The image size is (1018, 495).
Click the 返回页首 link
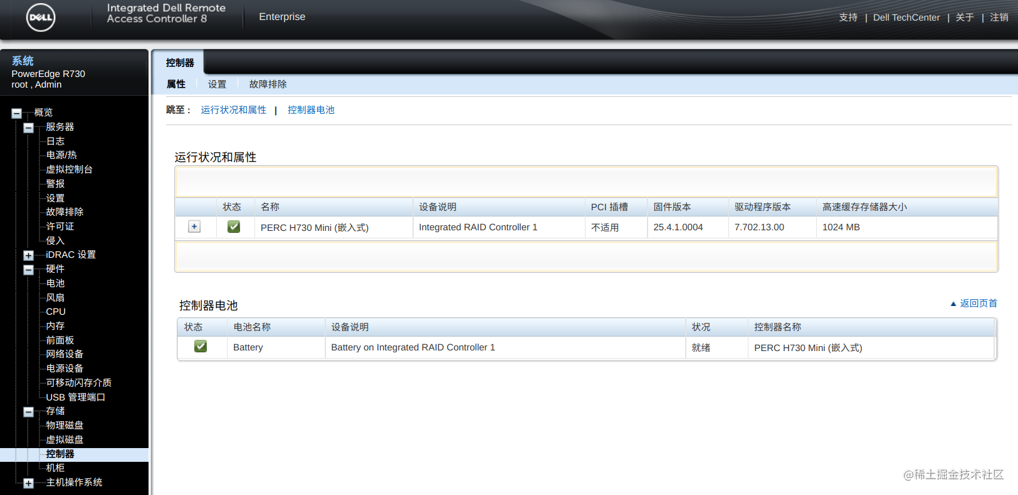(979, 303)
